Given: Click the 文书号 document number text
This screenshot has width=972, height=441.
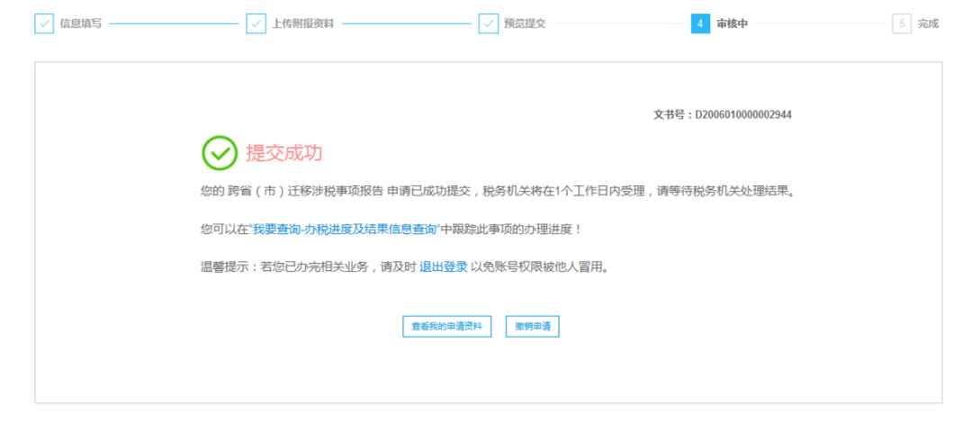Looking at the screenshot, I should click(722, 115).
